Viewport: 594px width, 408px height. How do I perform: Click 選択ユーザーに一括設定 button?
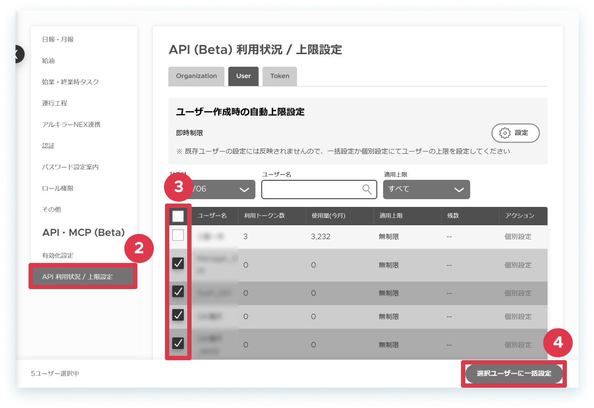point(514,374)
